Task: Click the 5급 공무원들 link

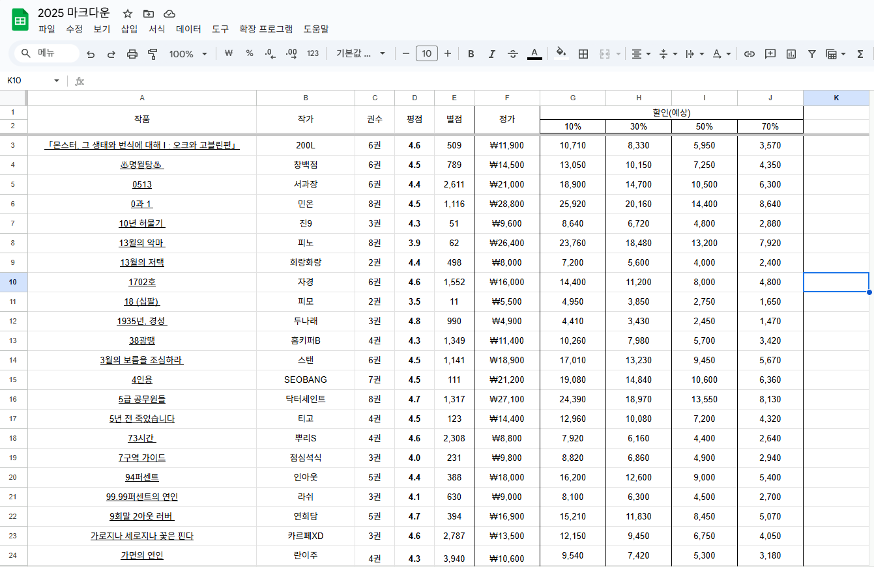Action: coord(142,400)
